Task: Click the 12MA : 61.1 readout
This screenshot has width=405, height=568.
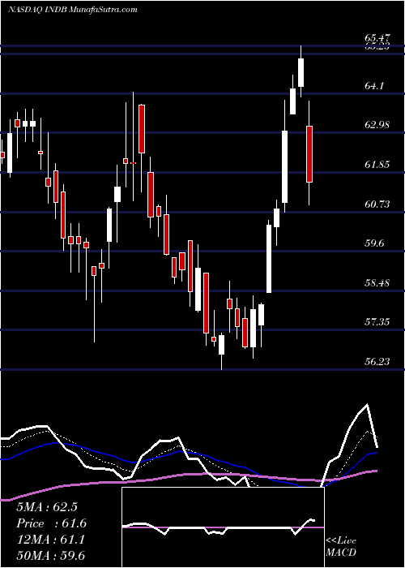Action: click(x=50, y=540)
